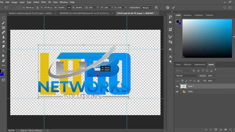Select the Frame tool
Screen dimensions: 235x132
[3, 27]
